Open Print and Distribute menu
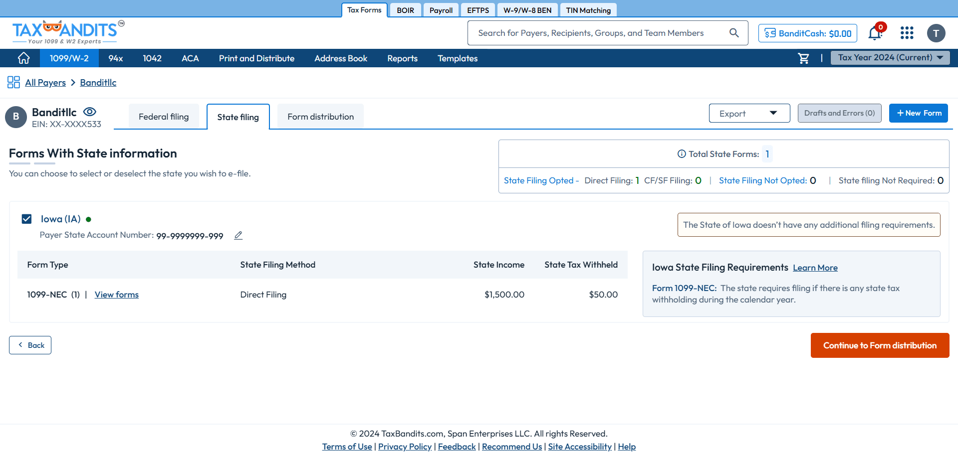958x458 pixels. pyautogui.click(x=256, y=58)
